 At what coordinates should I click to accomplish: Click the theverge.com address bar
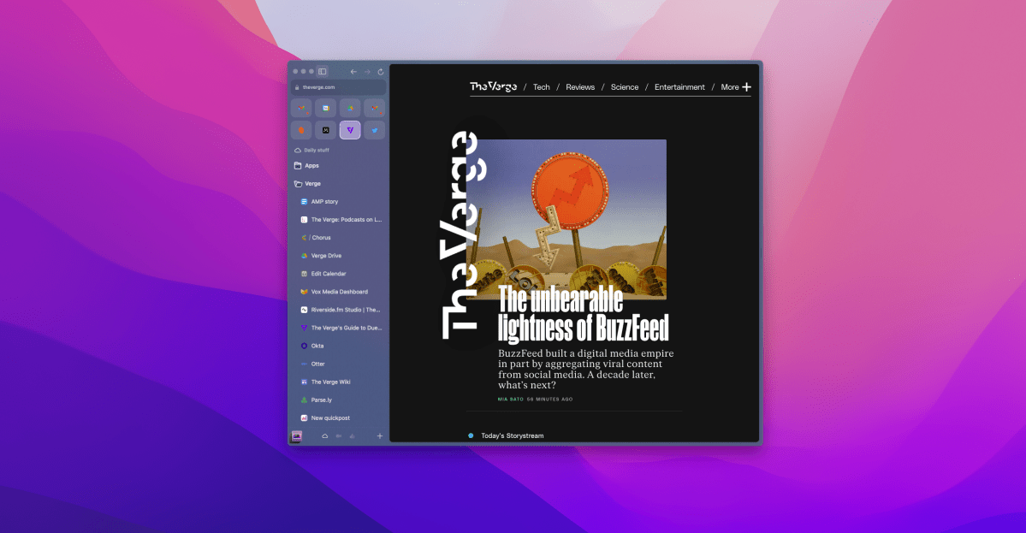[x=339, y=87]
